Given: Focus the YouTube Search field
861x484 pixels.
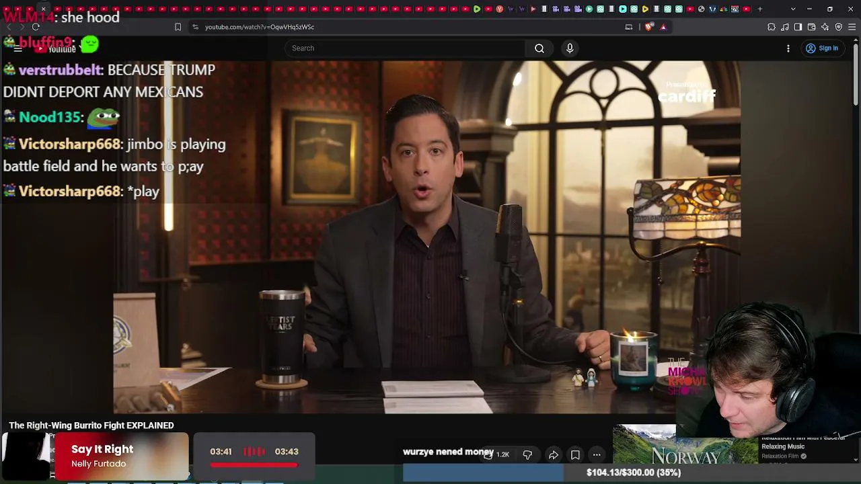Looking at the screenshot, I should pyautogui.click(x=406, y=48).
